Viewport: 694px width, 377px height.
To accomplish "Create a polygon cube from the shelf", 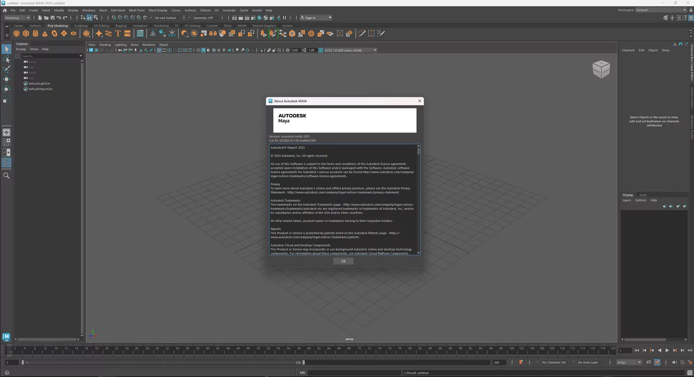I will (x=25, y=33).
